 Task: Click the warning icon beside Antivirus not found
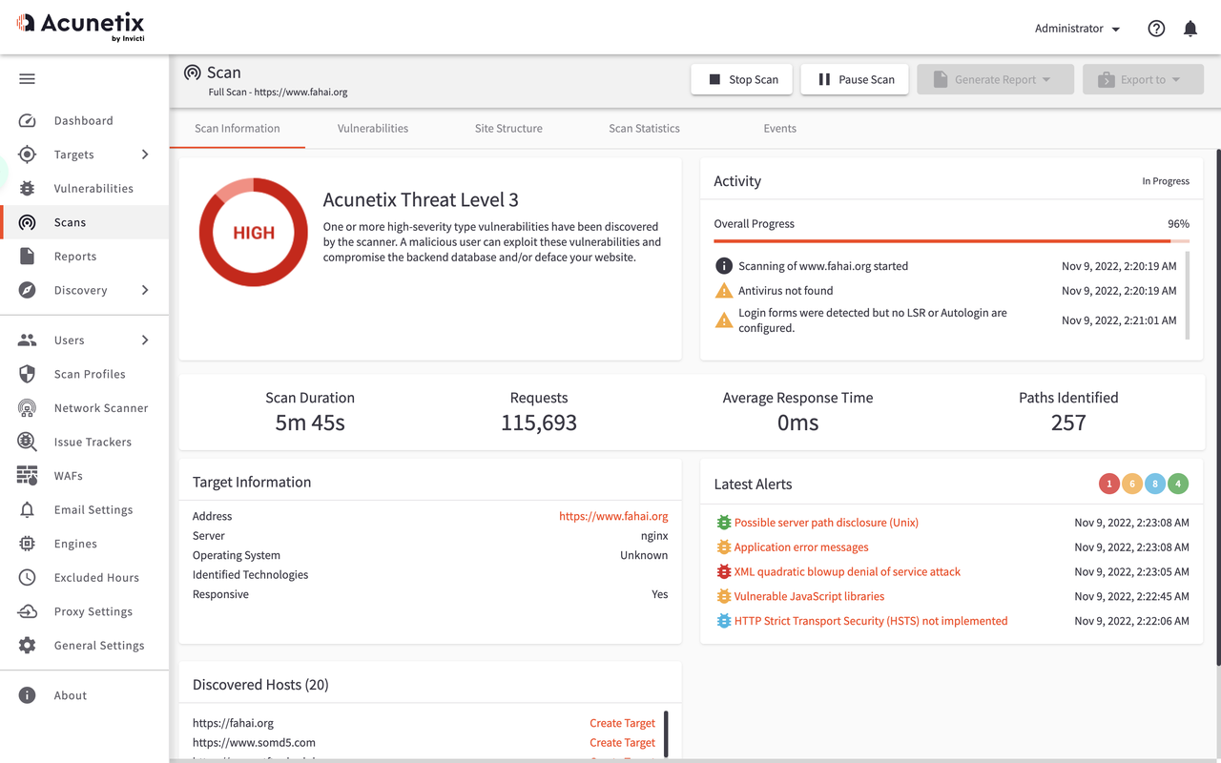click(x=724, y=291)
